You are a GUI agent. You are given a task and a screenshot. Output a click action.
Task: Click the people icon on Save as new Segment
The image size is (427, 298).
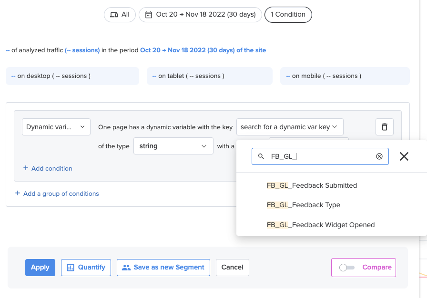pyautogui.click(x=127, y=267)
